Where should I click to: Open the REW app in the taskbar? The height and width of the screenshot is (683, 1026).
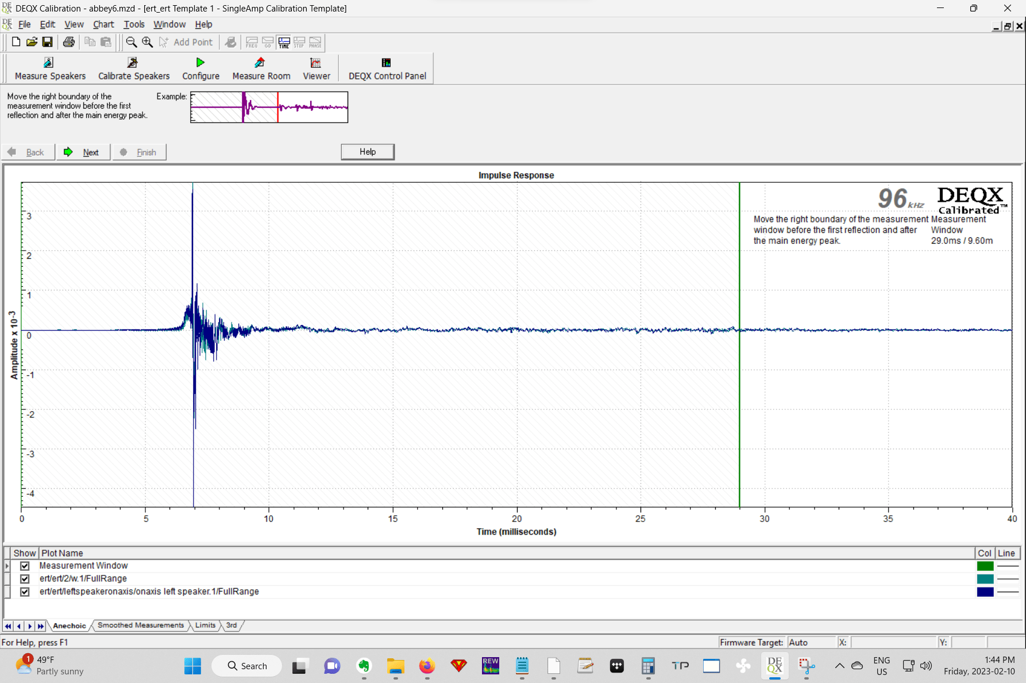[x=491, y=666]
